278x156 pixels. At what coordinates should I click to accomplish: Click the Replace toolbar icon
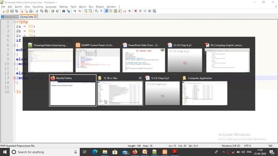pos(68,11)
